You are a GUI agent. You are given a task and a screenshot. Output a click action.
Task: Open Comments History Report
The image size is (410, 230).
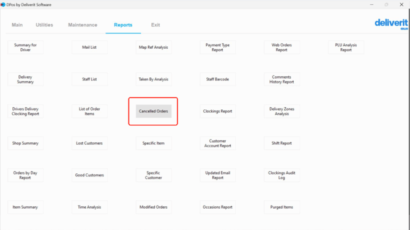tap(281, 79)
